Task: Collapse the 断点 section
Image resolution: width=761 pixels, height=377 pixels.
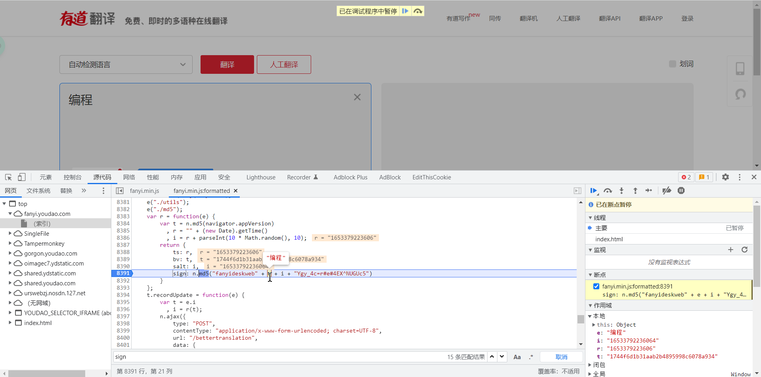Action: click(x=590, y=275)
